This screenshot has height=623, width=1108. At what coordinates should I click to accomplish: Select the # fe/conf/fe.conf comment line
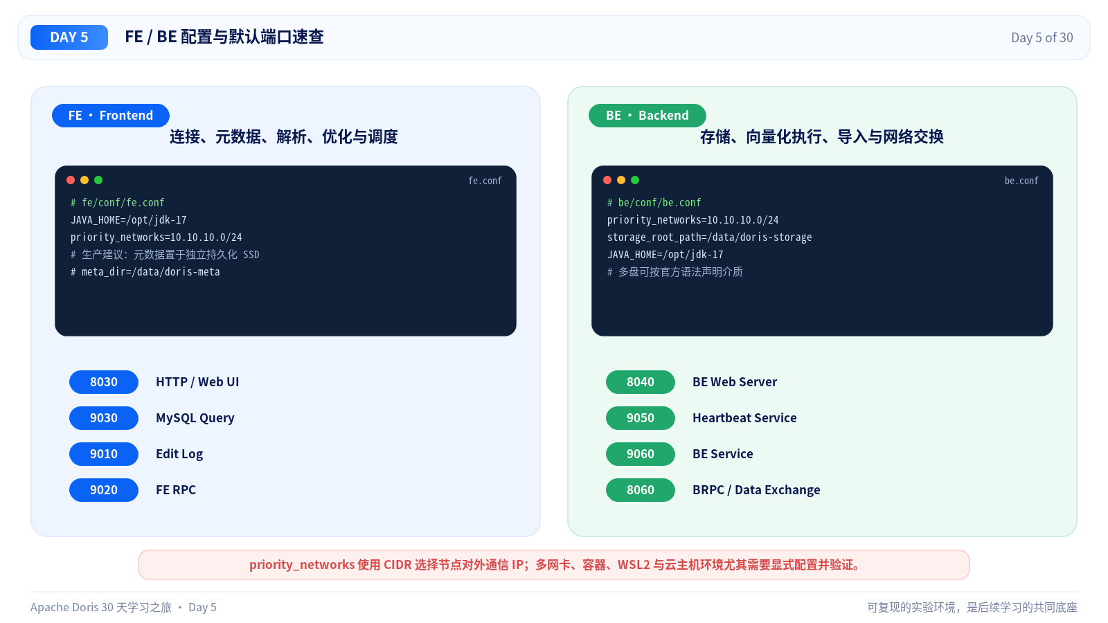coord(118,203)
